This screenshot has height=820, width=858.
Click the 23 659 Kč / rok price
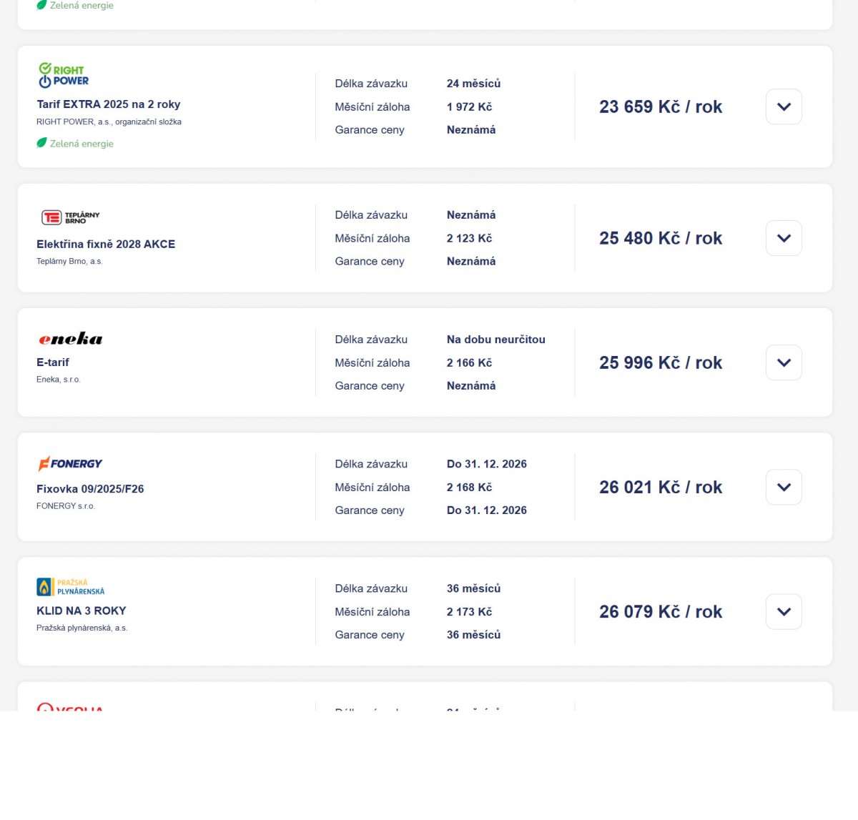point(661,107)
